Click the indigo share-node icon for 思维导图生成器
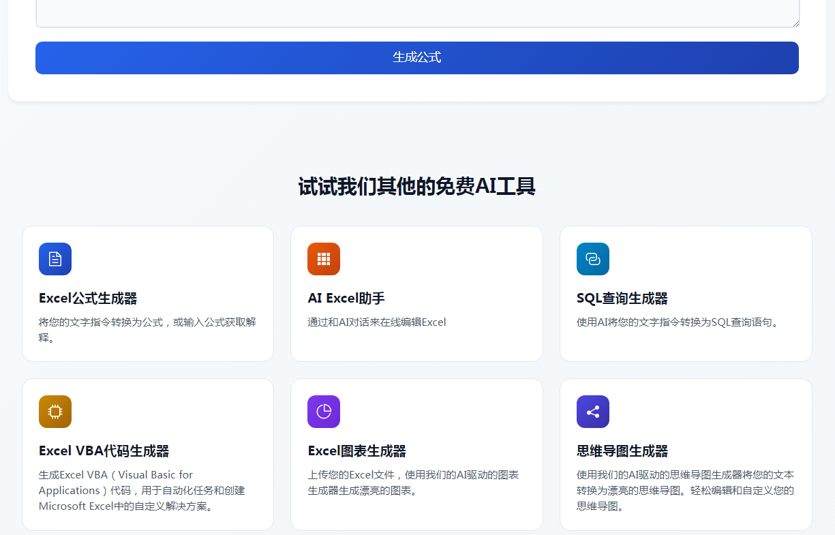Viewport: 835px width, 535px height. [x=592, y=412]
